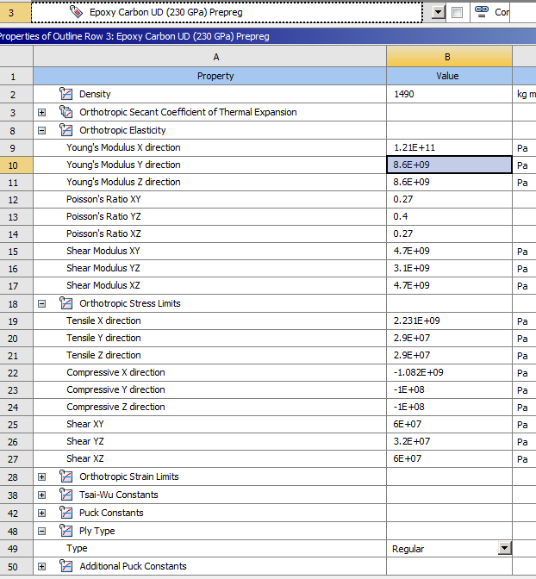536x579 pixels.
Task: Select Compressive Z direction value
Action: tap(449, 407)
